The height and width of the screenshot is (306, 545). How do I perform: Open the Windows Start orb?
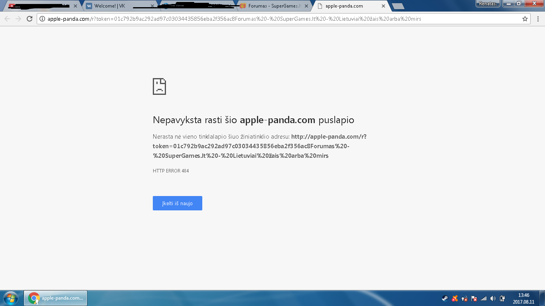click(x=11, y=298)
